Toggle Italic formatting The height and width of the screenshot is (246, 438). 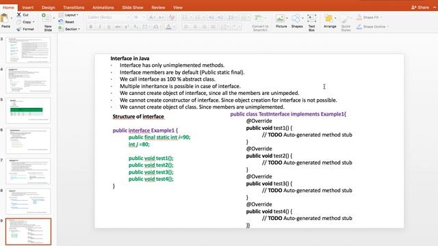click(x=100, y=27)
